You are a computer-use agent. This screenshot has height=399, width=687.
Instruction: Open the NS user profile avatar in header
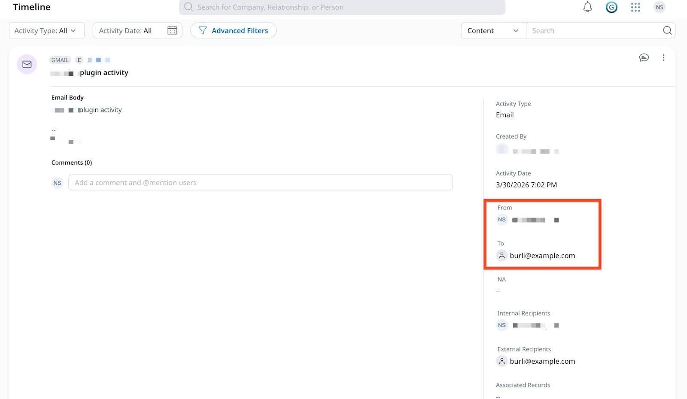(660, 7)
